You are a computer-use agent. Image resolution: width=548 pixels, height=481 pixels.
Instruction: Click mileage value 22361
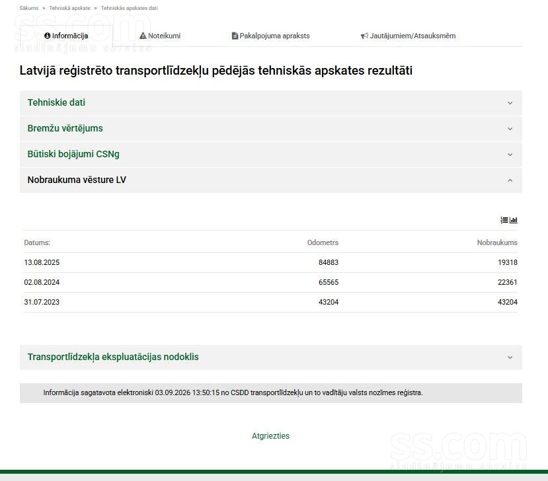(508, 282)
